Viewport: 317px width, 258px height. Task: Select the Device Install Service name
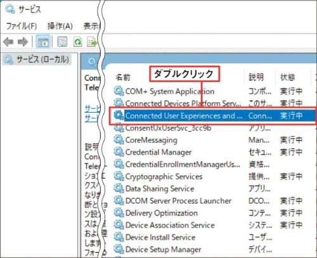(x=160, y=237)
